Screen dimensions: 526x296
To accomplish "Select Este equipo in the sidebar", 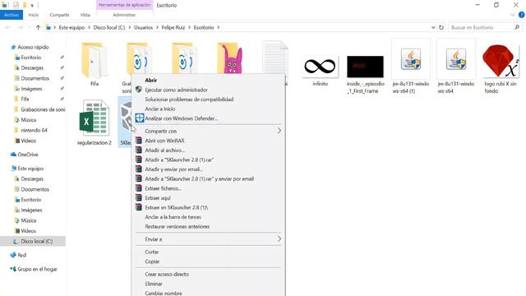I will (x=30, y=169).
